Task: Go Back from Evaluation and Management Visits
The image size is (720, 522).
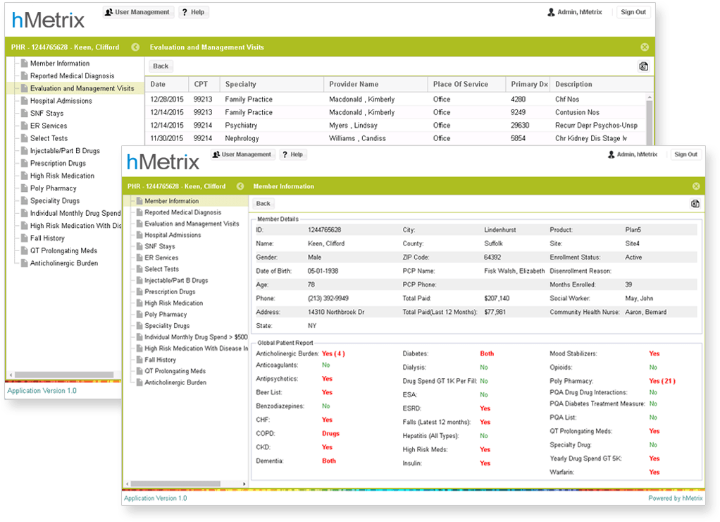Action: click(161, 66)
